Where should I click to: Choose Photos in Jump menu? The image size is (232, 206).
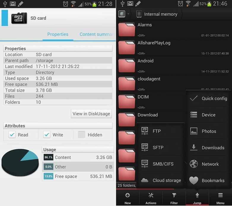tap(208, 131)
